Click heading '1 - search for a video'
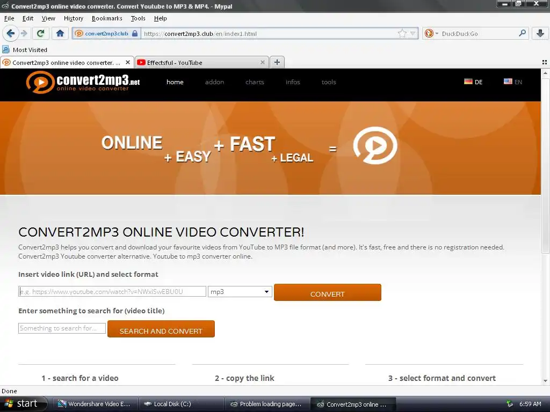 tap(80, 378)
